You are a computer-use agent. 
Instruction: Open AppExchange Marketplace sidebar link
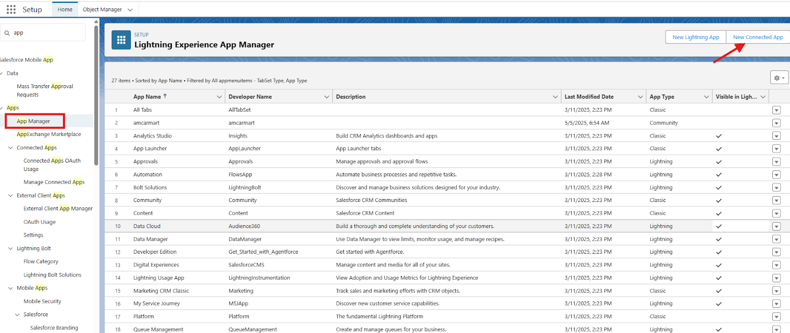[x=49, y=134]
